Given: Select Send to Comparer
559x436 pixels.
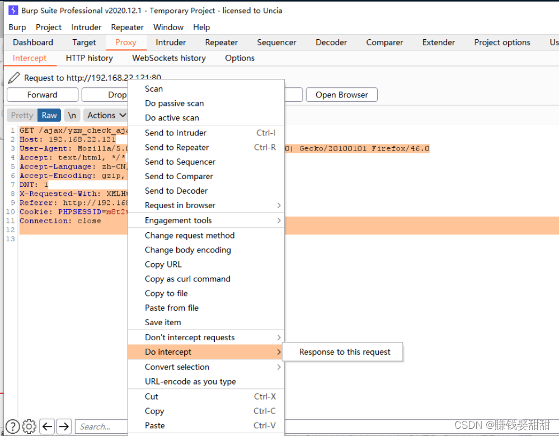Looking at the screenshot, I should (206, 176).
